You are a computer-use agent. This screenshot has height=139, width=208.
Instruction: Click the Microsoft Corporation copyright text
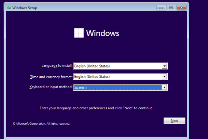(41, 124)
